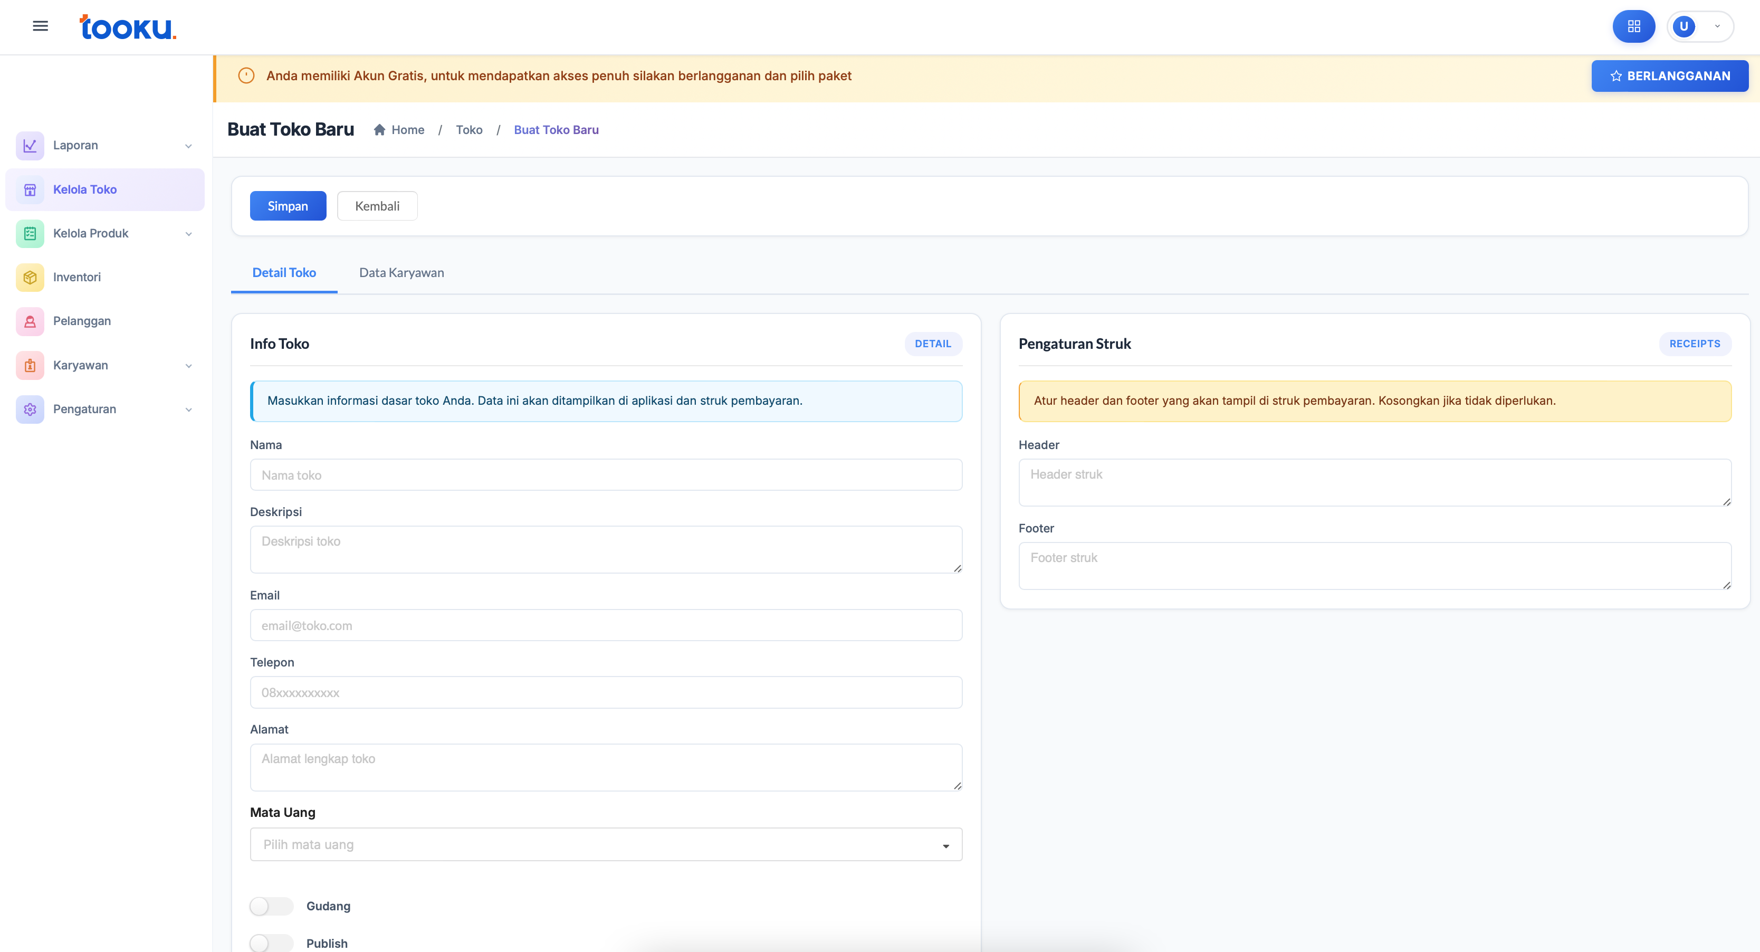Click the Pelanggan person icon

pyautogui.click(x=30, y=321)
